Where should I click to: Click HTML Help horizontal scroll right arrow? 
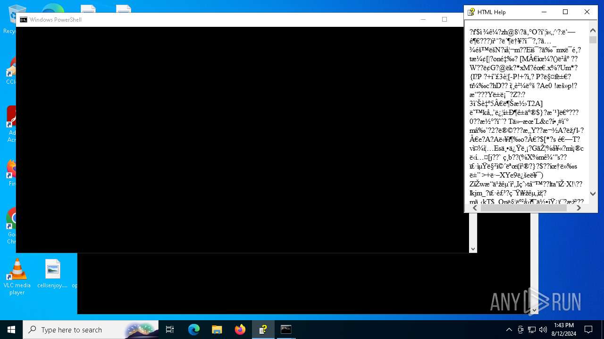(579, 208)
